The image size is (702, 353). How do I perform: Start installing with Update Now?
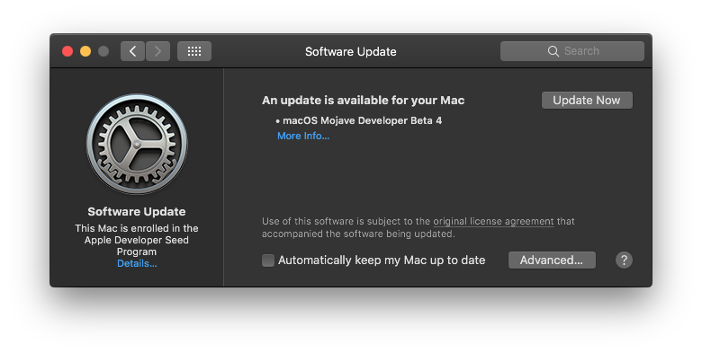click(x=587, y=100)
